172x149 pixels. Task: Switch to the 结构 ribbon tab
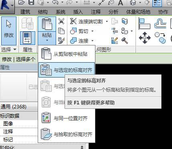(x=43, y=12)
